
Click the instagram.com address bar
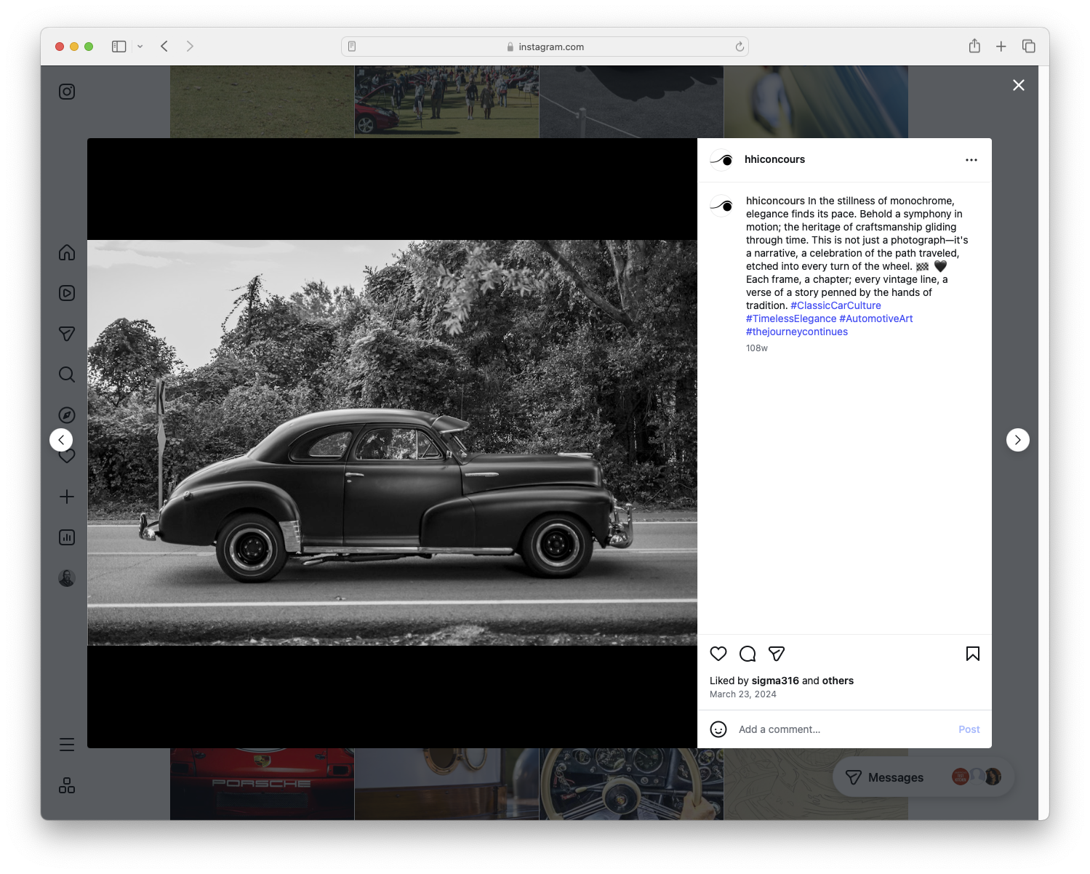(545, 46)
